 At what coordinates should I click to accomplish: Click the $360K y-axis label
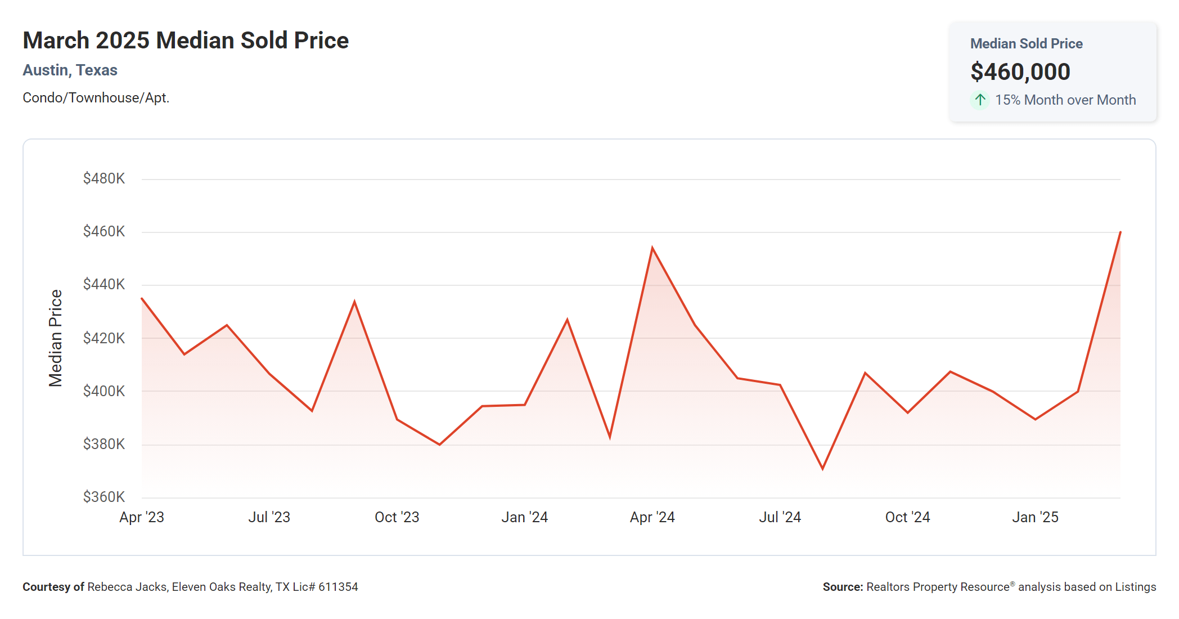104,497
